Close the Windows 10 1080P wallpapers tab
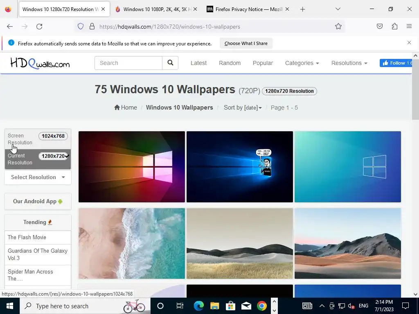419x314 pixels. click(195, 9)
